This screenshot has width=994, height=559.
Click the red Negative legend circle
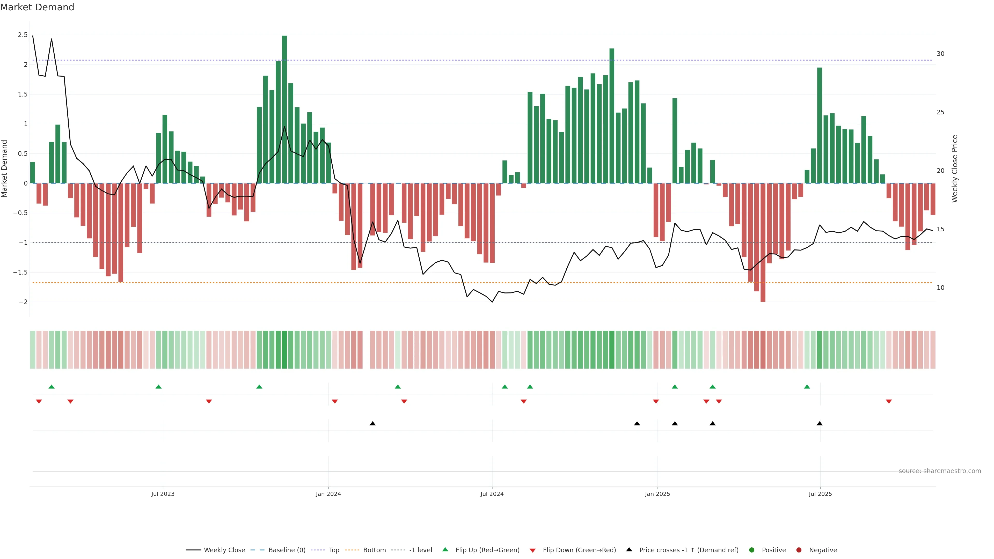click(x=799, y=550)
